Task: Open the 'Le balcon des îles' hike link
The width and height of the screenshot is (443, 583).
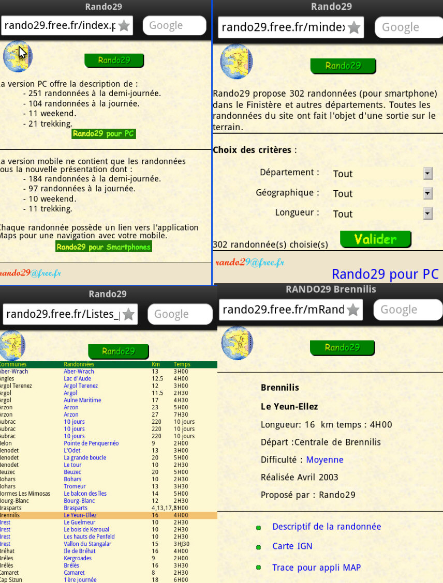Action: 85,494
